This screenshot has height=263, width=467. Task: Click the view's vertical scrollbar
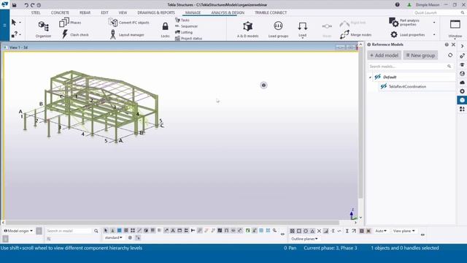pos(360,122)
